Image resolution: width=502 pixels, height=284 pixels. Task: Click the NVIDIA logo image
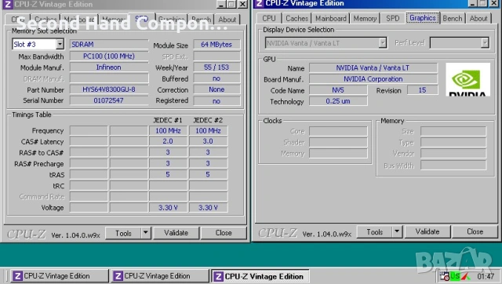(x=467, y=79)
